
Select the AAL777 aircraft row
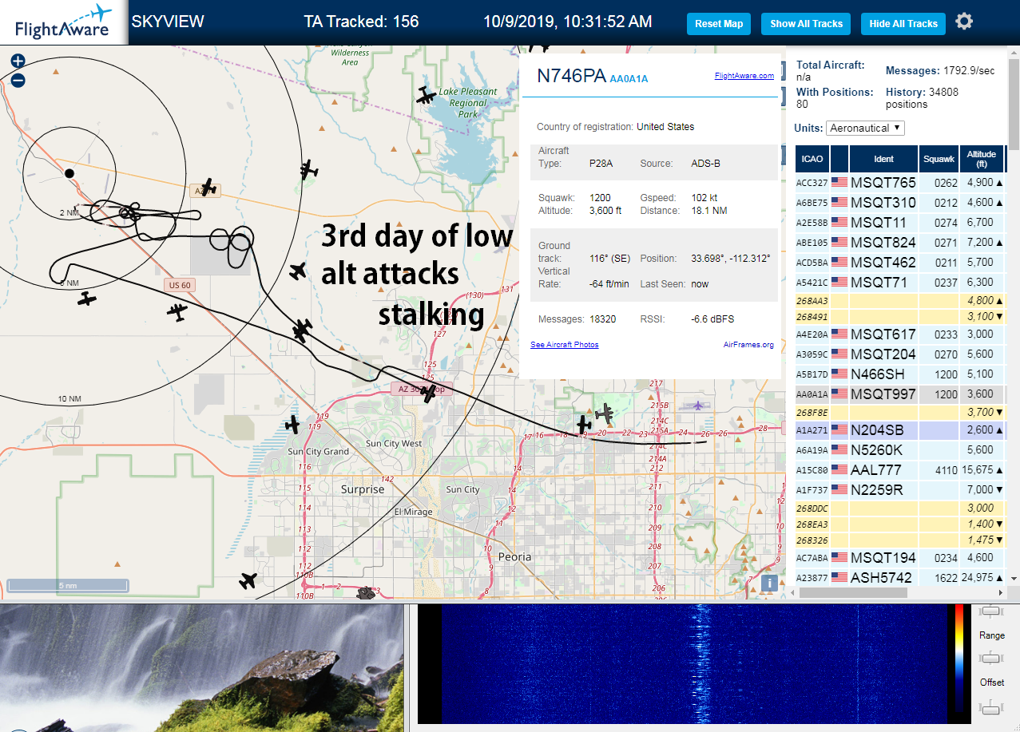(901, 470)
